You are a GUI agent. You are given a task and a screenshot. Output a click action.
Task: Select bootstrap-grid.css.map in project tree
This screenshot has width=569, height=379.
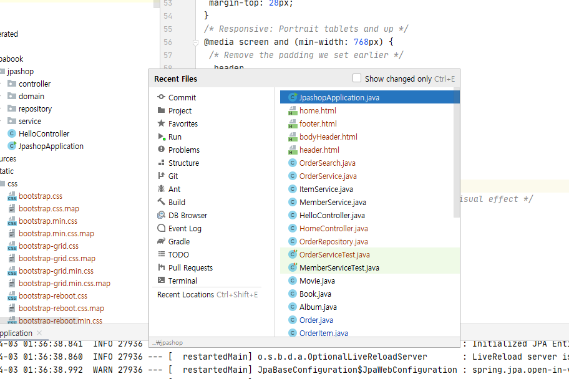point(52,258)
